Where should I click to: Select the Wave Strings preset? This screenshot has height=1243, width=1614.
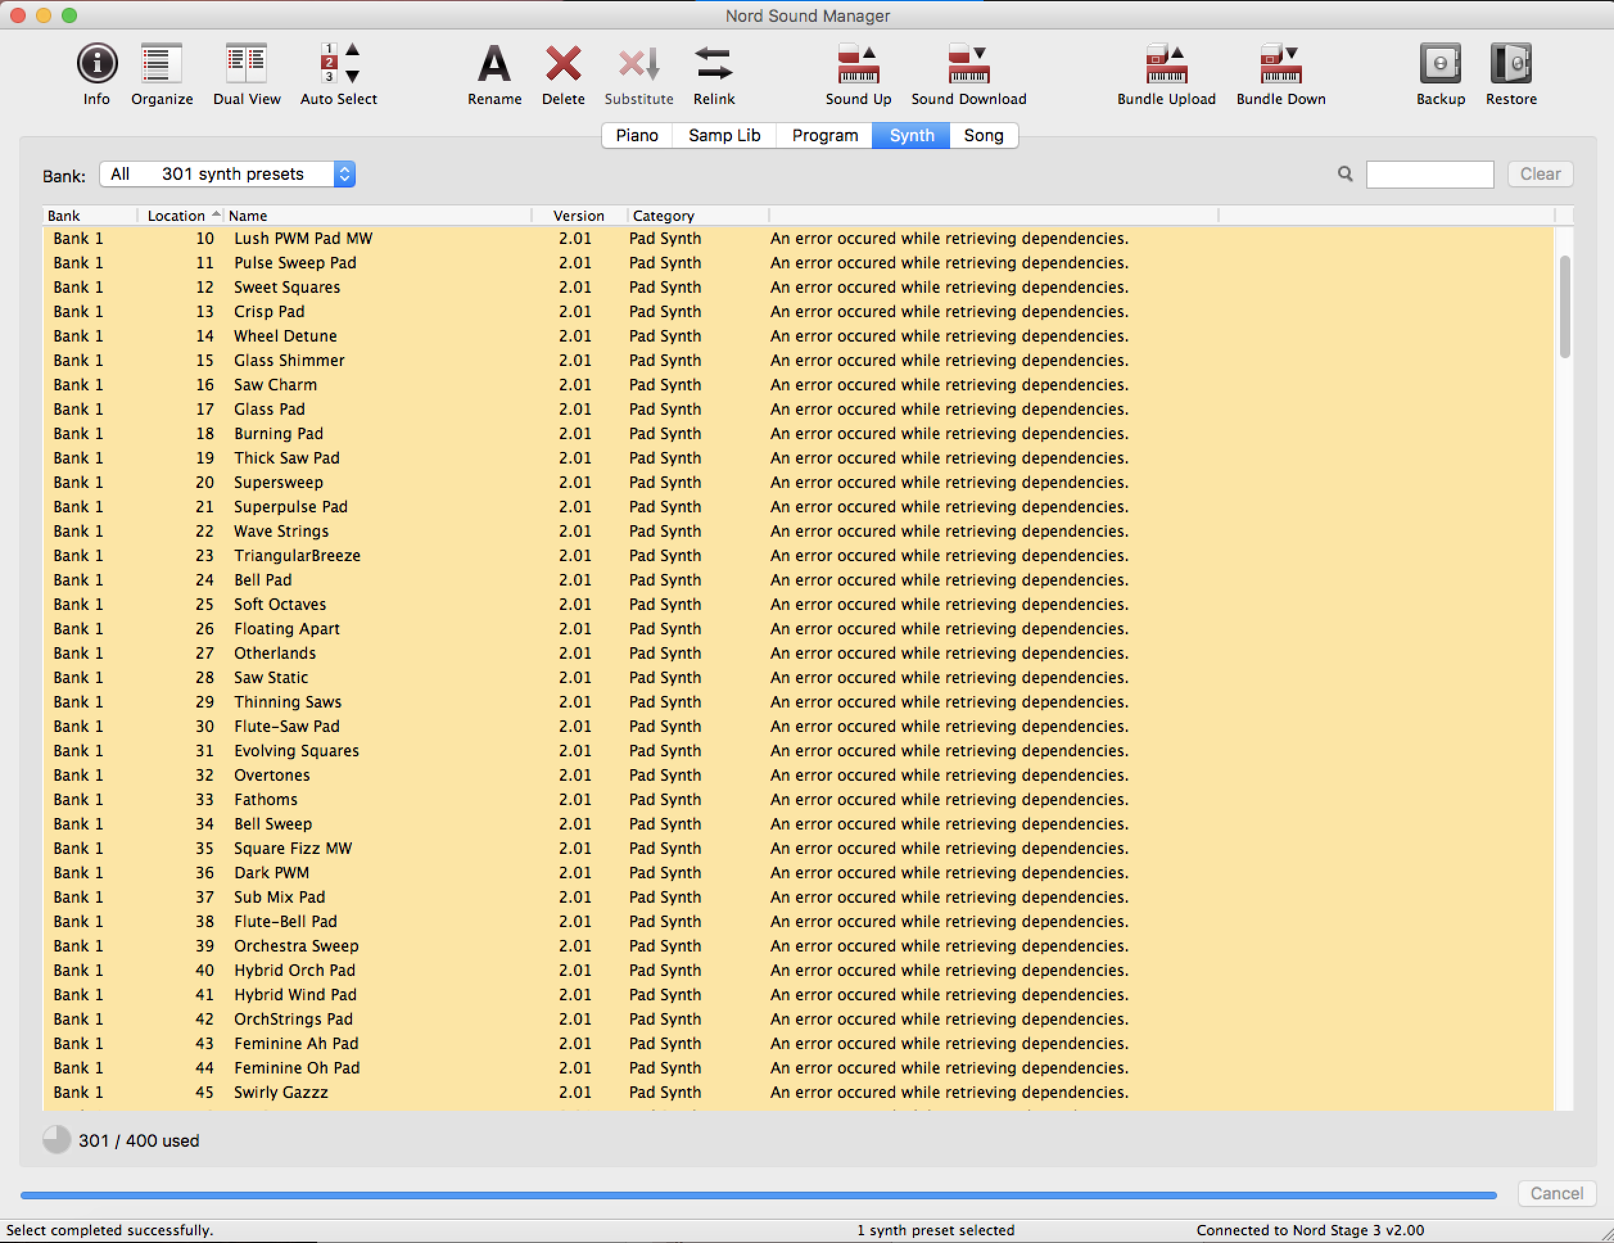[798, 530]
